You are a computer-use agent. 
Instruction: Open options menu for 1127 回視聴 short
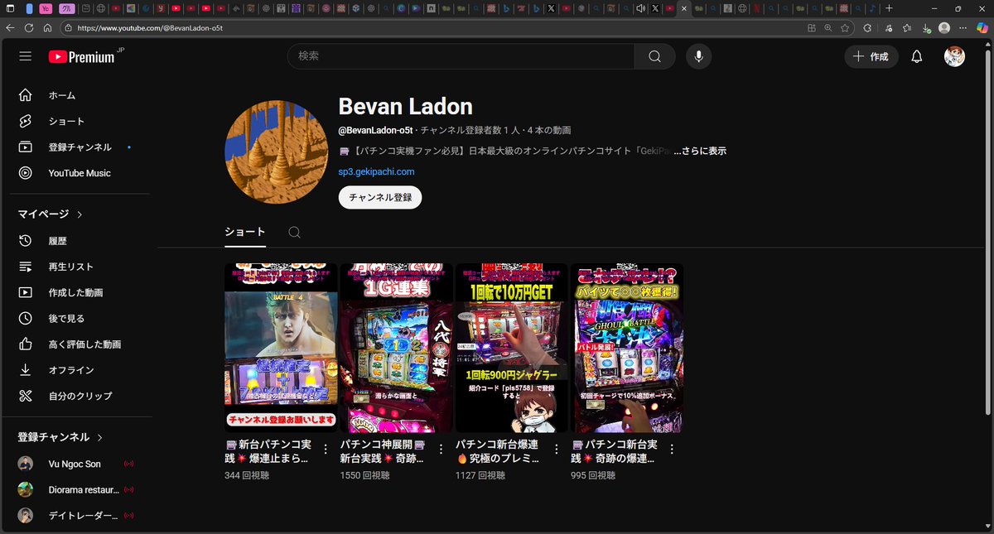tap(556, 449)
